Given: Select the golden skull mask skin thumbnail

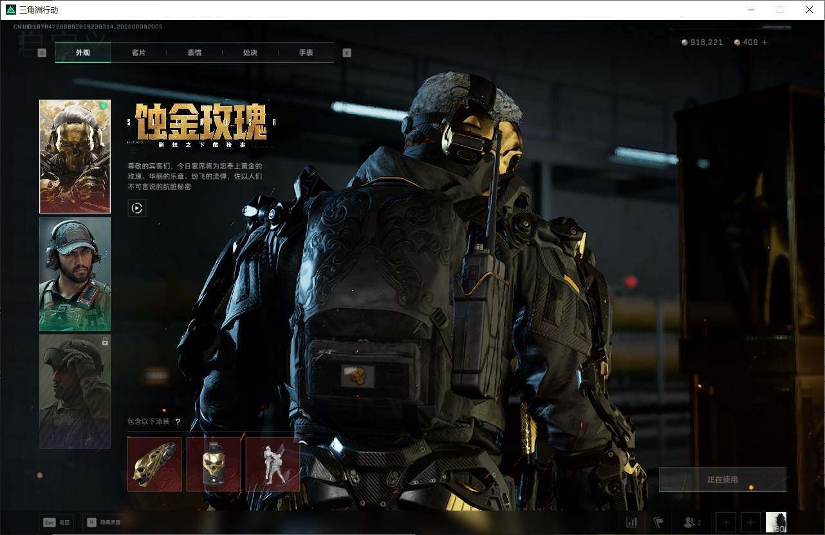Looking at the screenshot, I should point(75,156).
